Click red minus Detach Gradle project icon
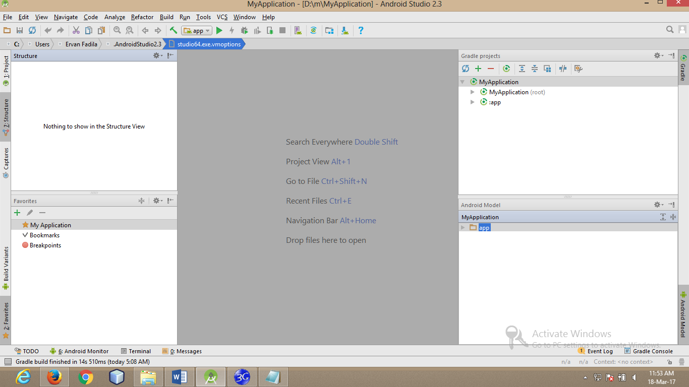The width and height of the screenshot is (689, 387). point(491,69)
